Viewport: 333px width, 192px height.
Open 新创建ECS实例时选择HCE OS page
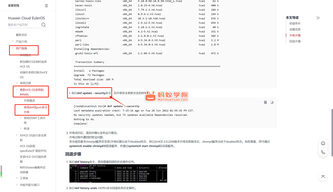(33, 64)
